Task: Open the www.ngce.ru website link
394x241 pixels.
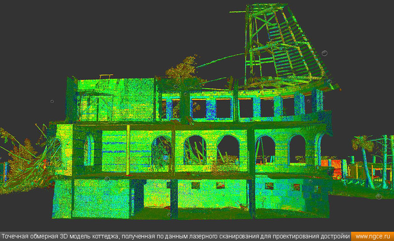Action: (x=373, y=237)
